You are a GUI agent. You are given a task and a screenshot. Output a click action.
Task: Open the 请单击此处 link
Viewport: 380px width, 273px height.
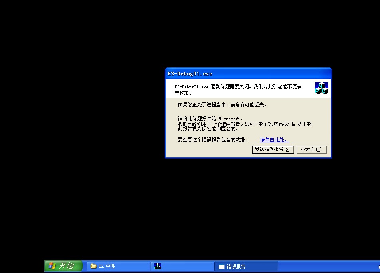[x=274, y=140]
